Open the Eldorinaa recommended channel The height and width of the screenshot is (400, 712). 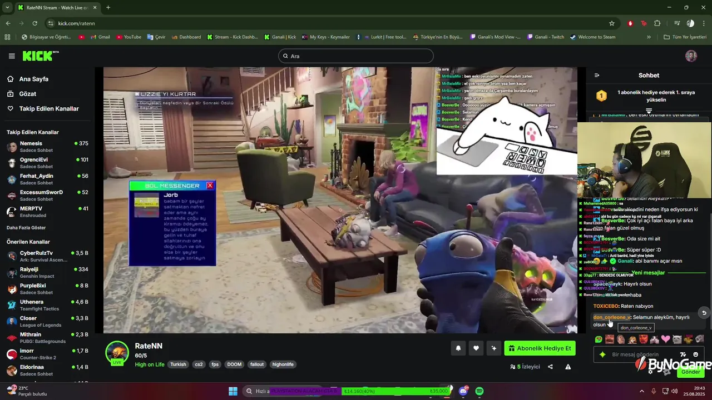[47, 370]
